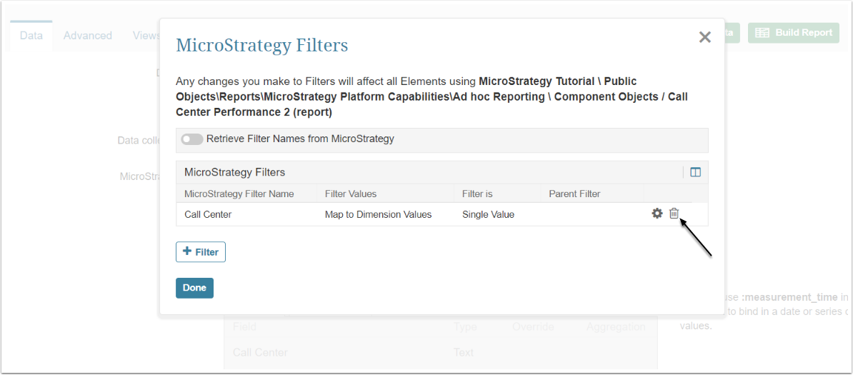This screenshot has height=375, width=853.
Task: Click the Parent Filter column header
Action: point(574,194)
